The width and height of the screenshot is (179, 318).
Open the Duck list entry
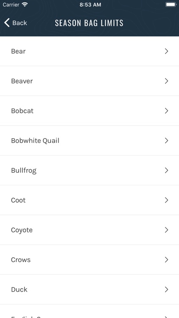tap(89, 290)
